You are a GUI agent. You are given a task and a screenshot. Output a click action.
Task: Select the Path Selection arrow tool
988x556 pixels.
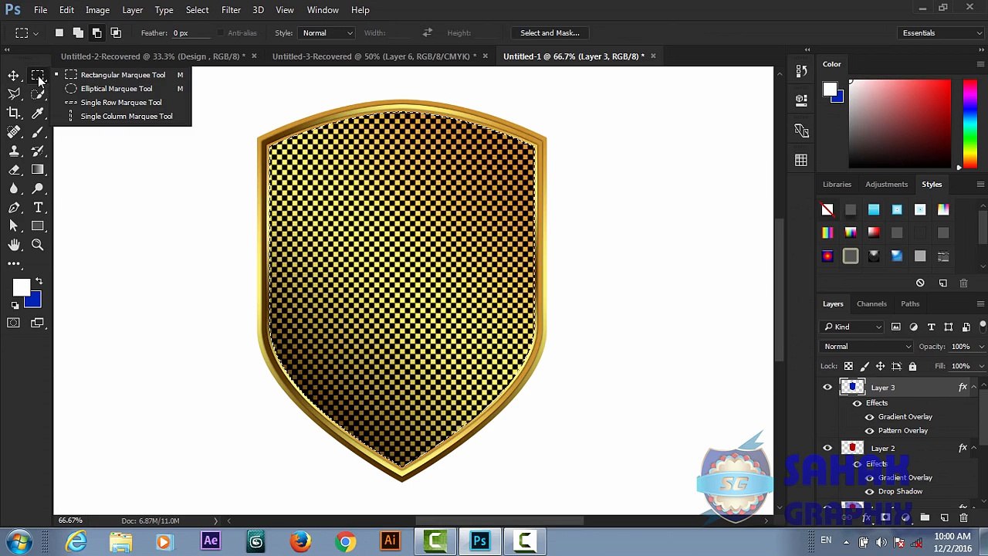pos(14,226)
